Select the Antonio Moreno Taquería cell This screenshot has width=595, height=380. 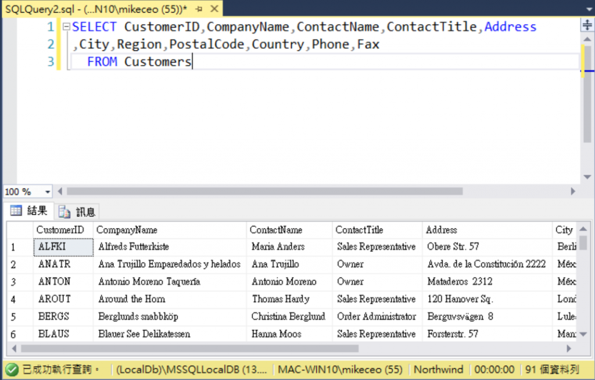pos(170,282)
